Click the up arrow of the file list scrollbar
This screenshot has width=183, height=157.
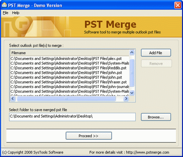pos(132,52)
